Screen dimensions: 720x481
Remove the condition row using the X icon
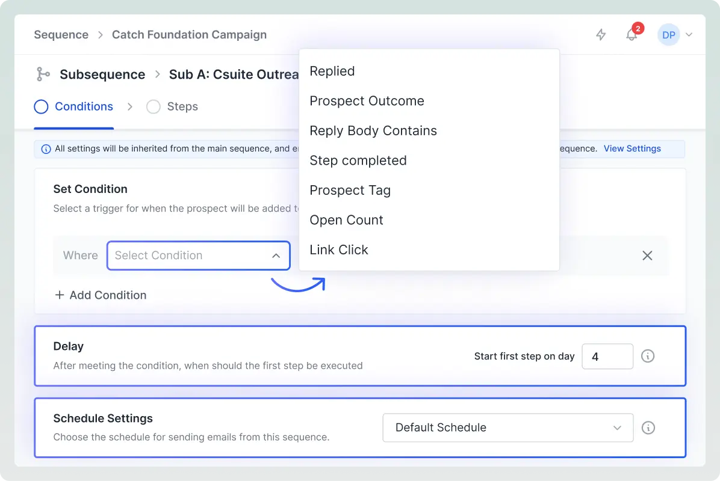coord(647,256)
